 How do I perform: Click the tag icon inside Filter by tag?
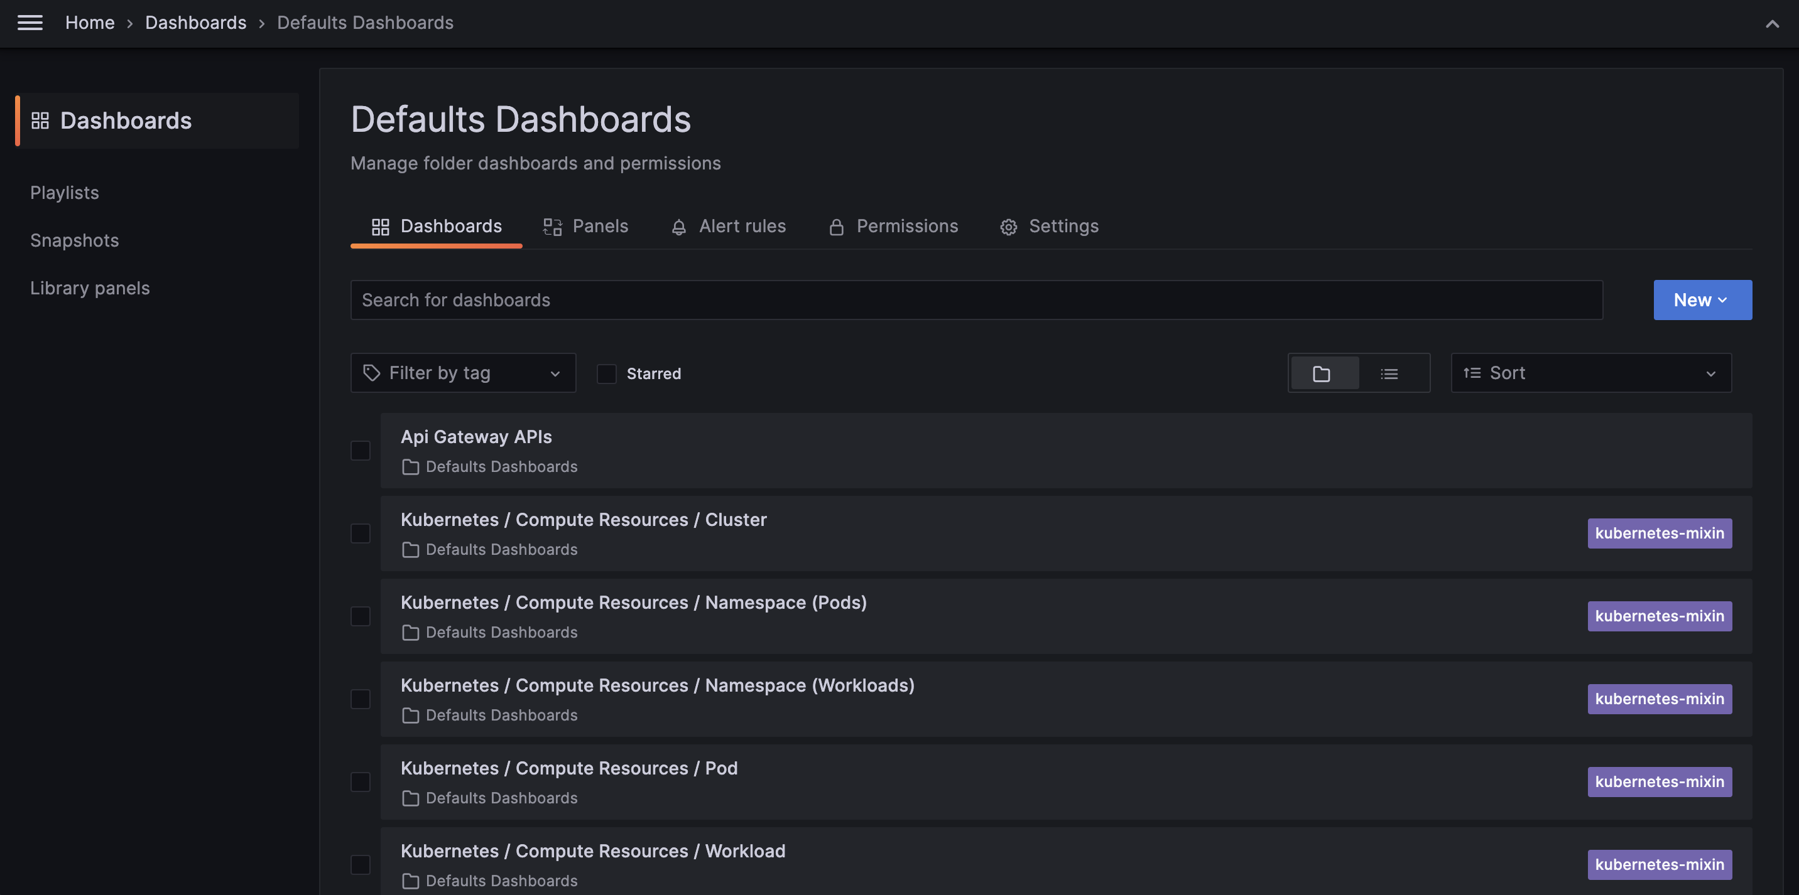(x=371, y=373)
